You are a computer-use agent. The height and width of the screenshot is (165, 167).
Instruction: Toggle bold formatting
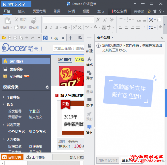[x=46, y=27]
